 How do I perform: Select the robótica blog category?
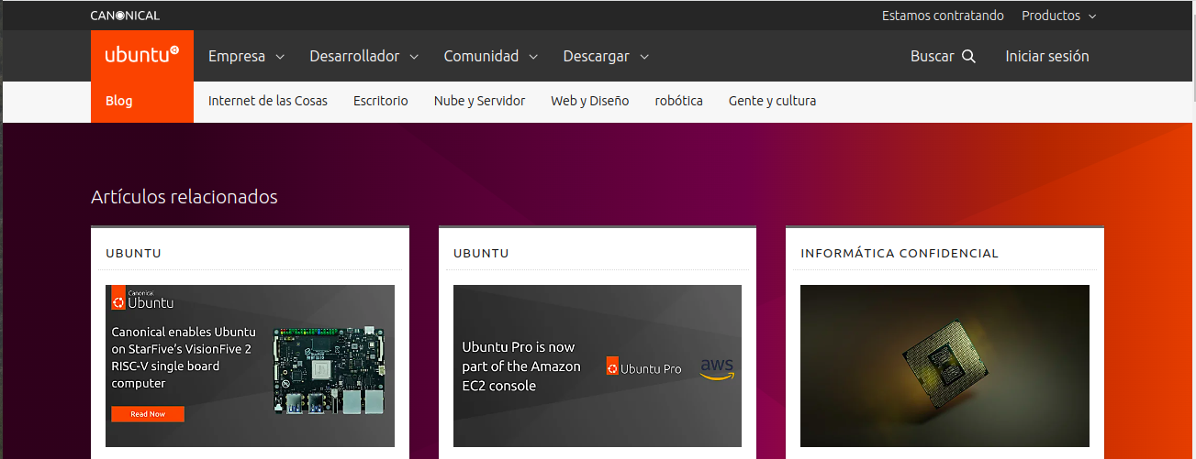pyautogui.click(x=678, y=102)
